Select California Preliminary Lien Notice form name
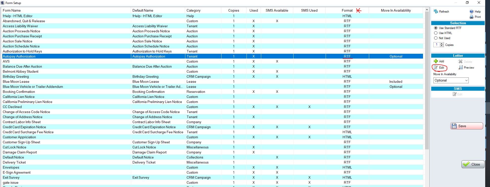 27,102
